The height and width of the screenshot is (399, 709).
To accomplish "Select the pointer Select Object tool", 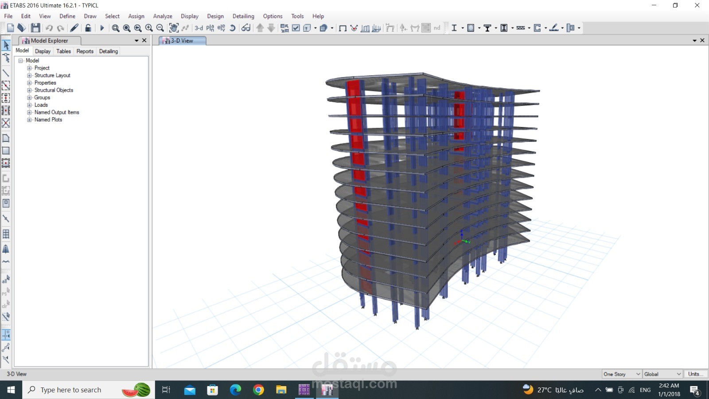I will (6, 45).
